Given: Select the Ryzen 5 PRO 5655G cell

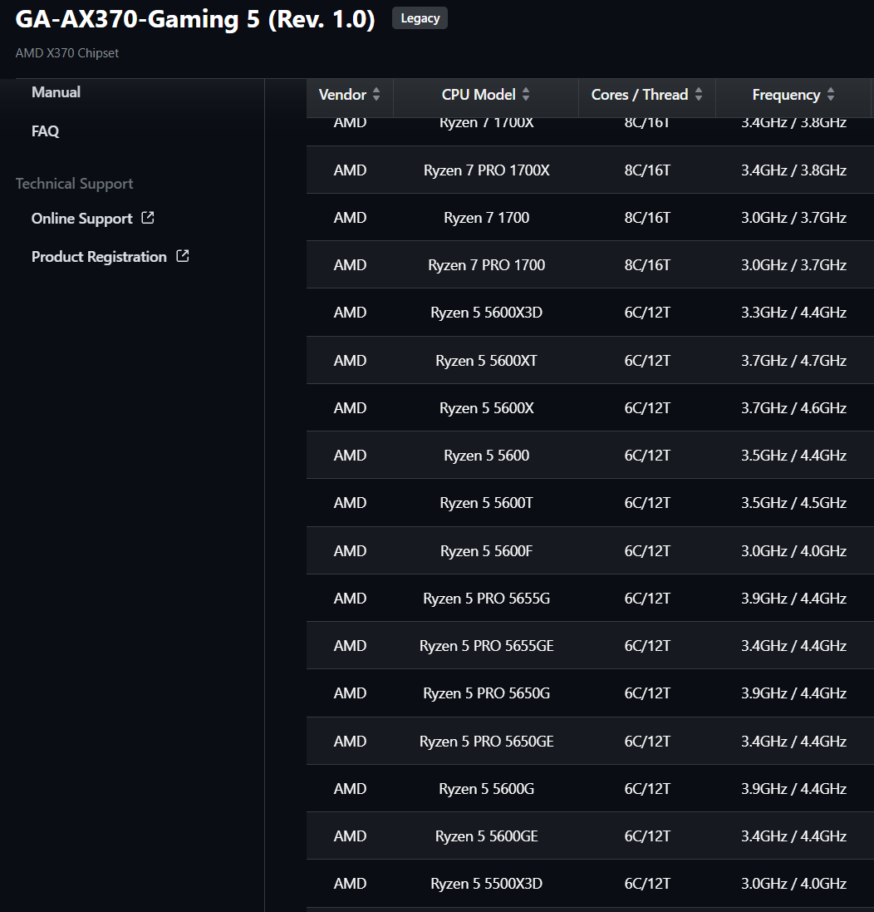Looking at the screenshot, I should pyautogui.click(x=486, y=598).
